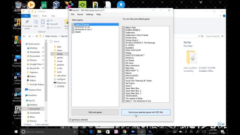Toggle the PAC-MAN default game checkbox
Viewport: 240px width, 135px height.
pos(123,78)
